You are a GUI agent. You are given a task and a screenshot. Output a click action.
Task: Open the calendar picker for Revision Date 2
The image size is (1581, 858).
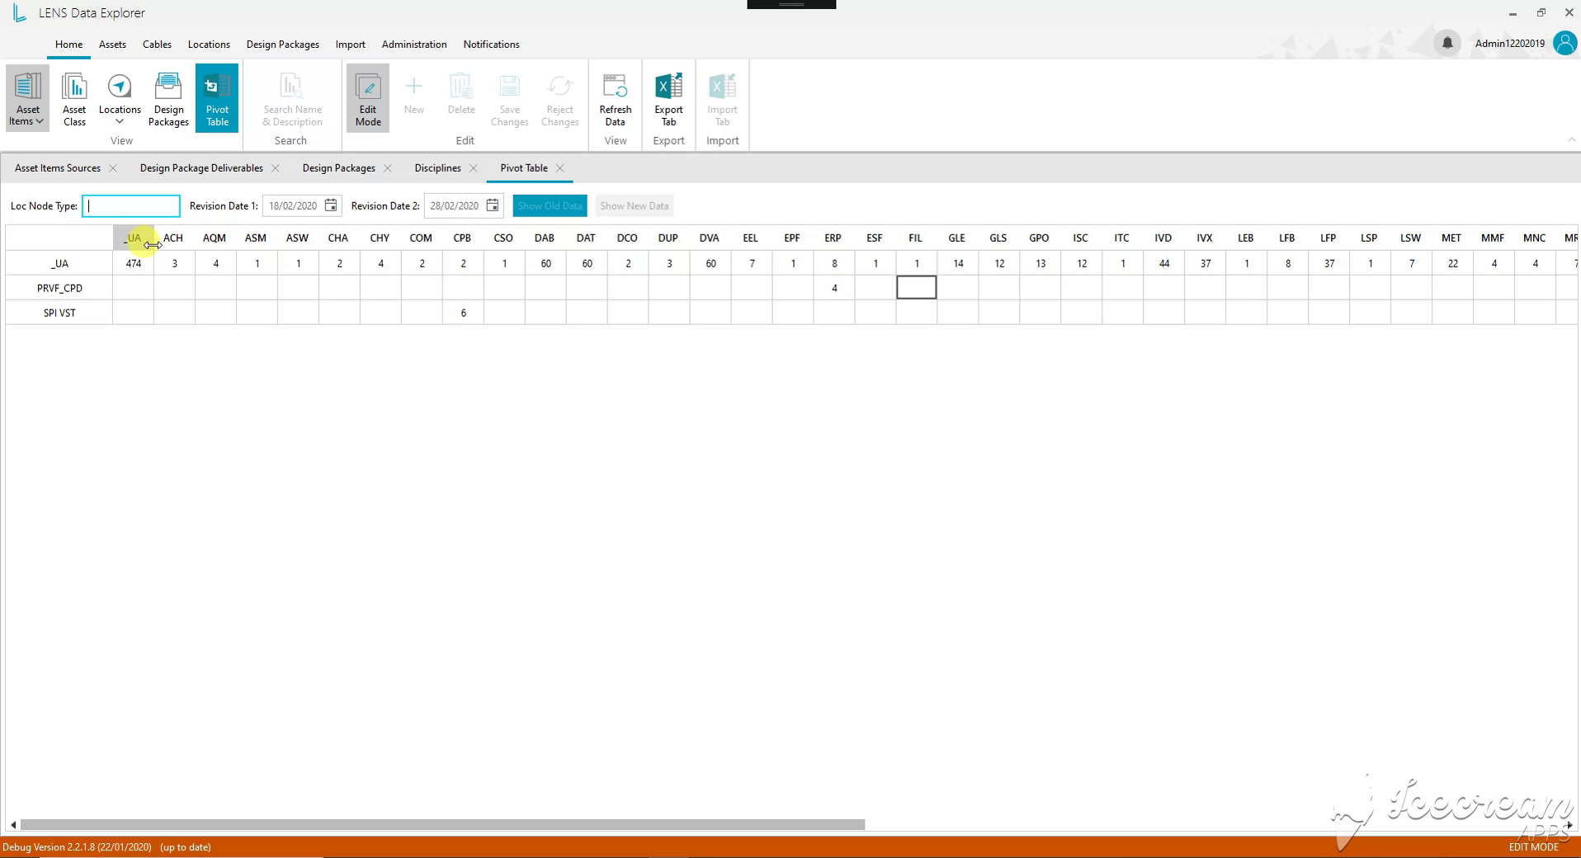click(x=493, y=205)
